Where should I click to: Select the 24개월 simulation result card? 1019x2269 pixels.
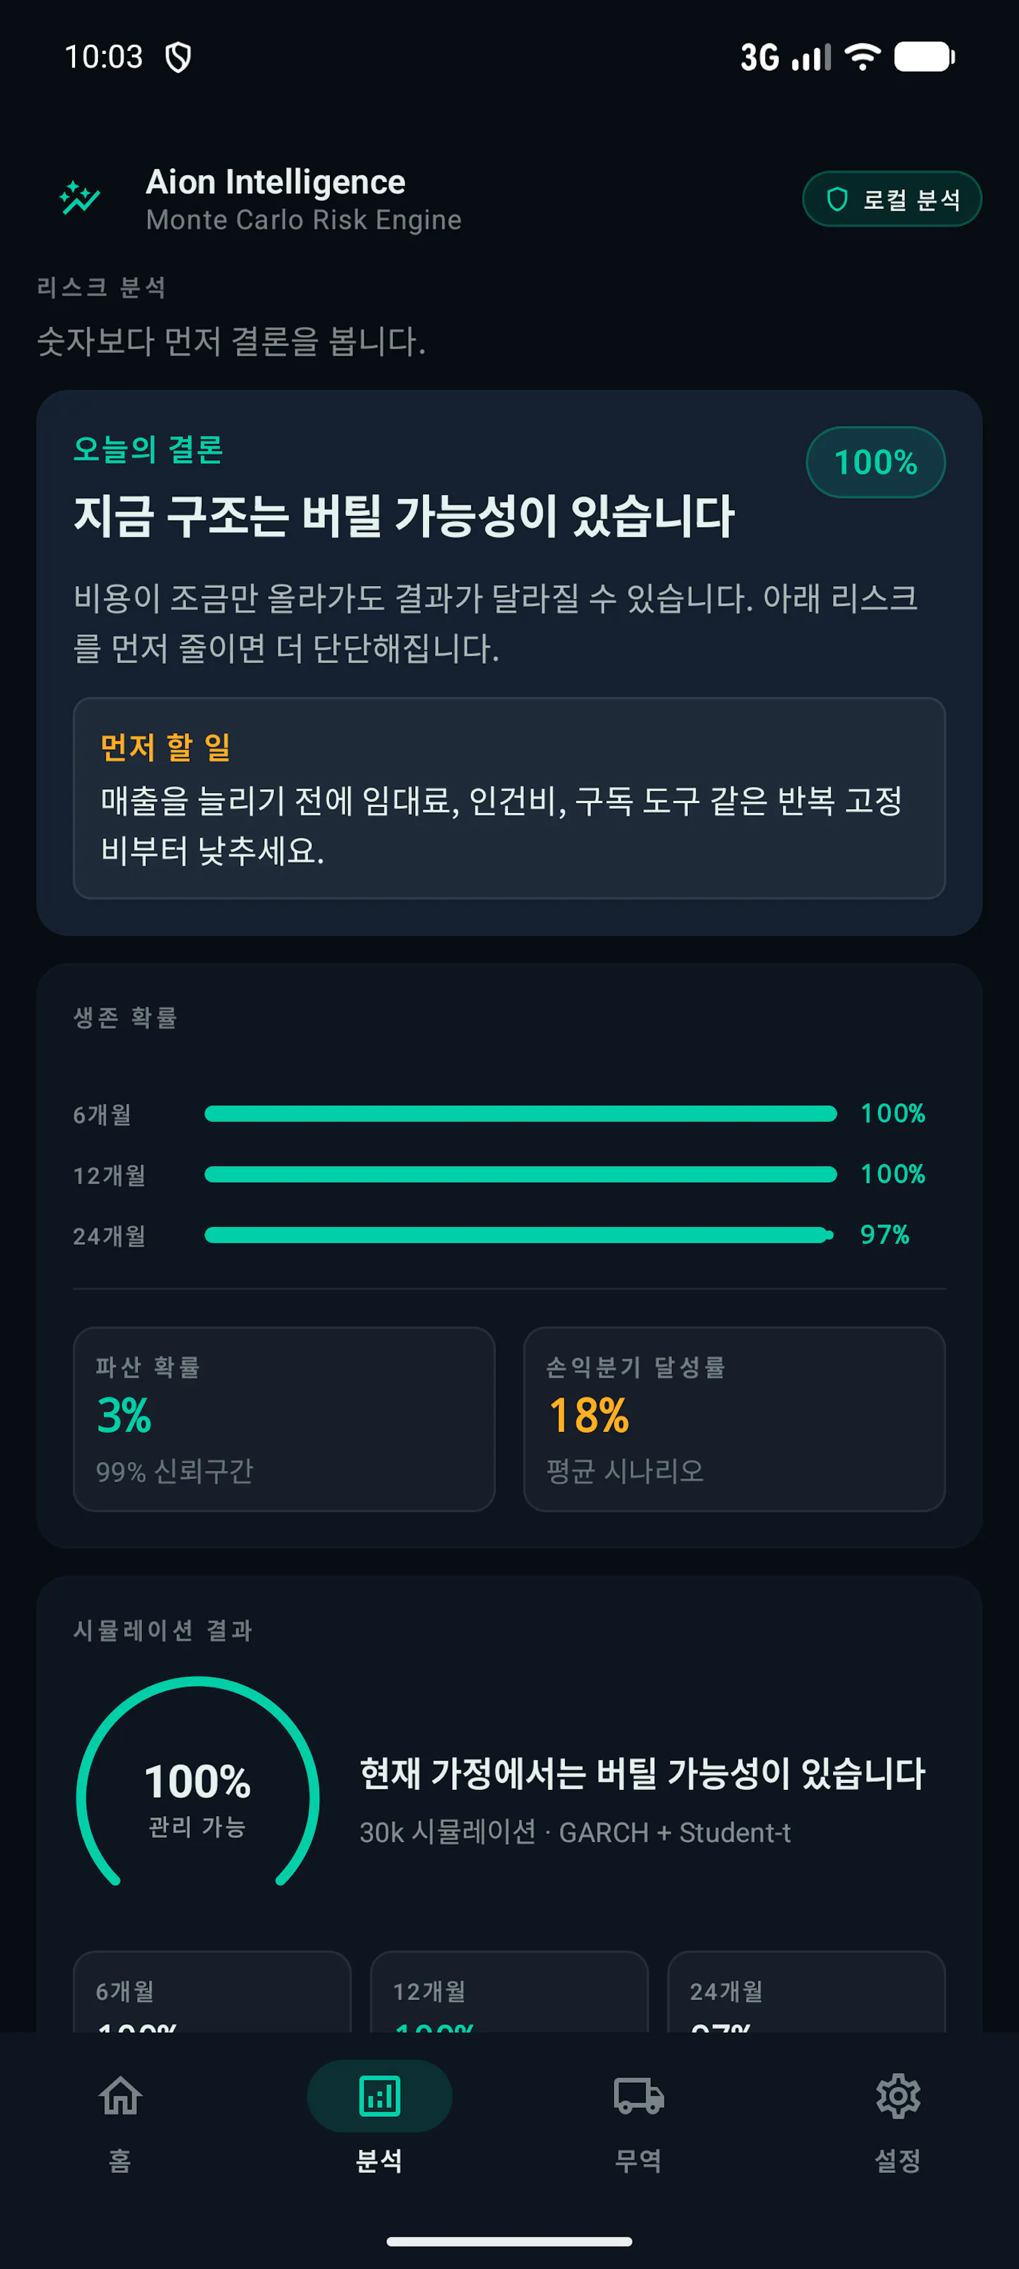point(806,1993)
